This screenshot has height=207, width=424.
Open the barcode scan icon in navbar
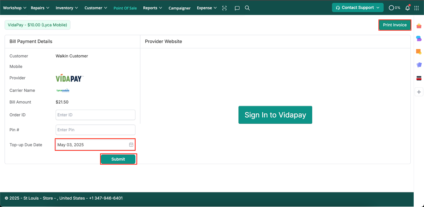[224, 8]
